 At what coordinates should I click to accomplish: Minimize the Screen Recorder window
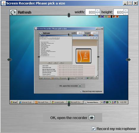coord(125,3)
